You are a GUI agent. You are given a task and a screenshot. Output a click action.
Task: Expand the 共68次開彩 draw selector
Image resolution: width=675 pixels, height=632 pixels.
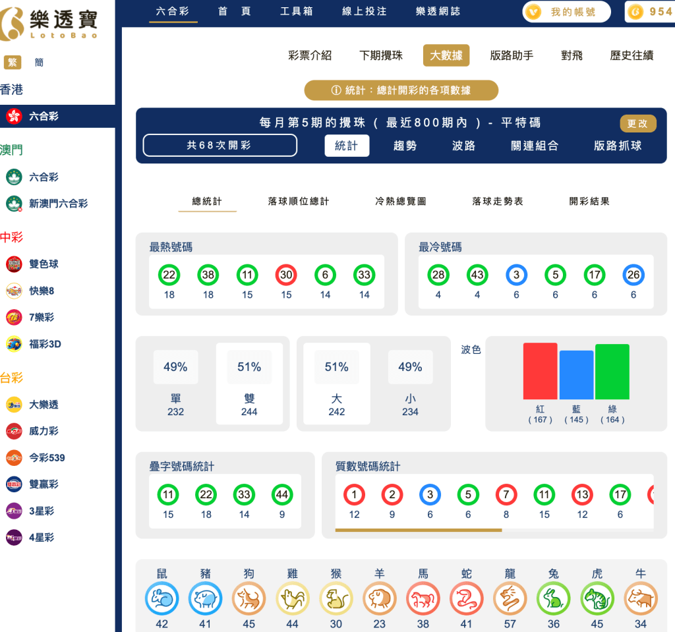pos(220,146)
